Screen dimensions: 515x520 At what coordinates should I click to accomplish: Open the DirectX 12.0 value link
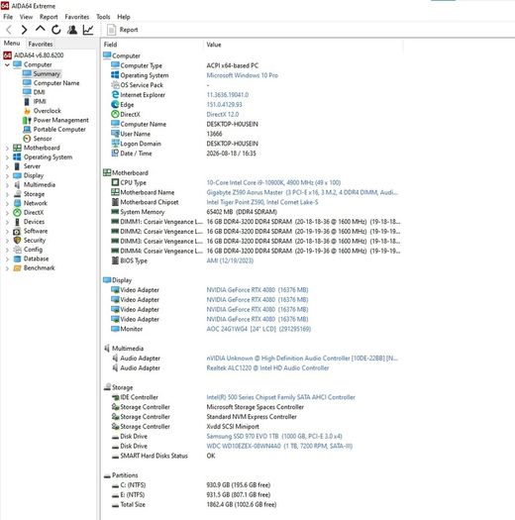(x=223, y=115)
